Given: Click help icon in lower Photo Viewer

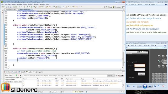Looking at the screenshot, I should pyautogui.click(x=165, y=46).
